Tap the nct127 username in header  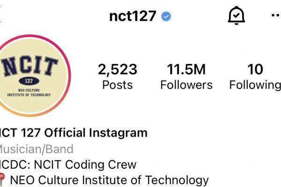[133, 16]
